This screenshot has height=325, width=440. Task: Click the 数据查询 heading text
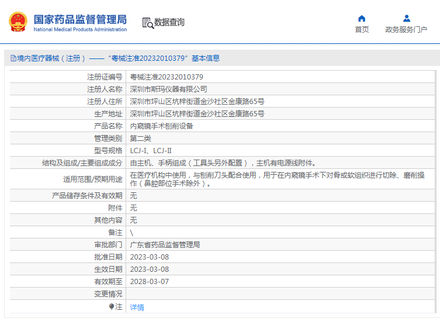point(169,22)
